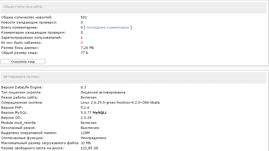The height and width of the screenshot is (151, 269).
Task: Select the DataLife Engine version 8.3
Action: coord(83,87)
